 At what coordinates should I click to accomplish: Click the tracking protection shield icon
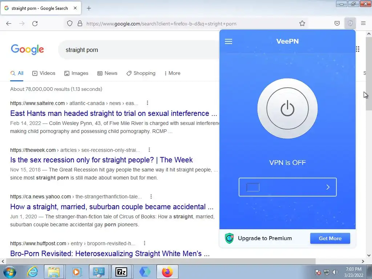[69, 24]
